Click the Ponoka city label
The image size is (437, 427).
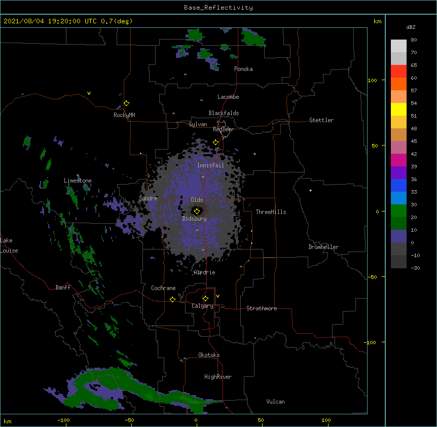coord(243,69)
